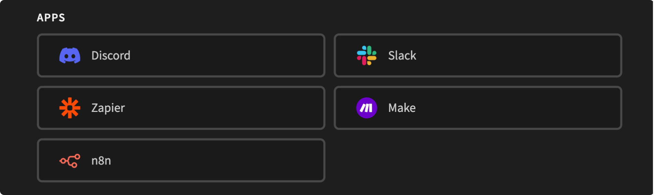Click the Discord logo icon
This screenshot has height=195, width=654.
70,56
